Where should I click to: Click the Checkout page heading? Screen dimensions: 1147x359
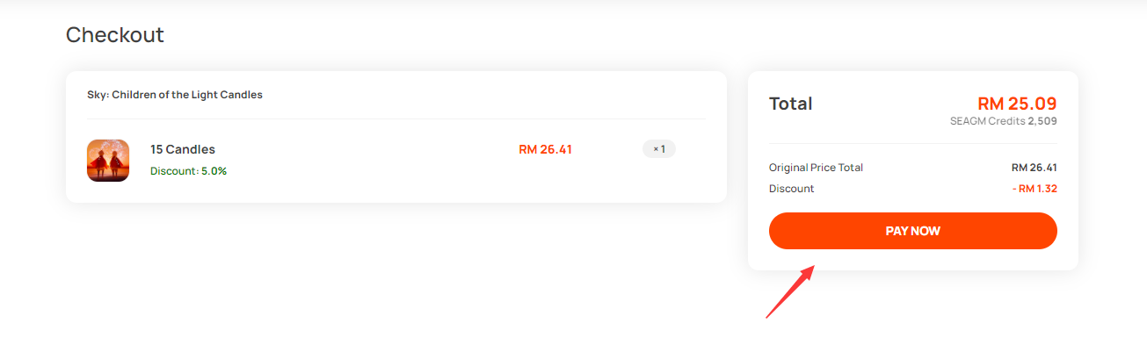115,35
